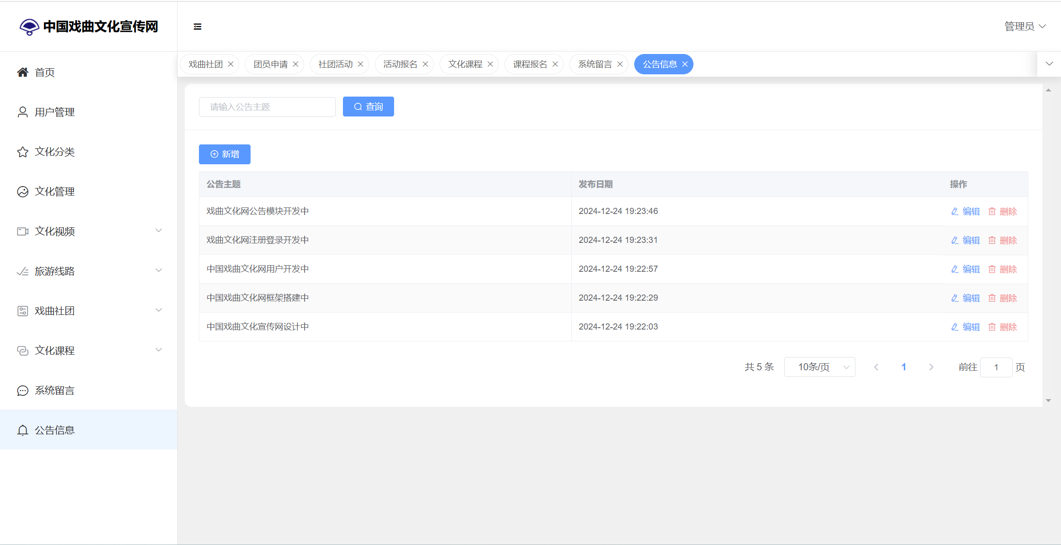The height and width of the screenshot is (545, 1061).
Task: Switch to the 文化课程 tab
Action: pyautogui.click(x=465, y=64)
